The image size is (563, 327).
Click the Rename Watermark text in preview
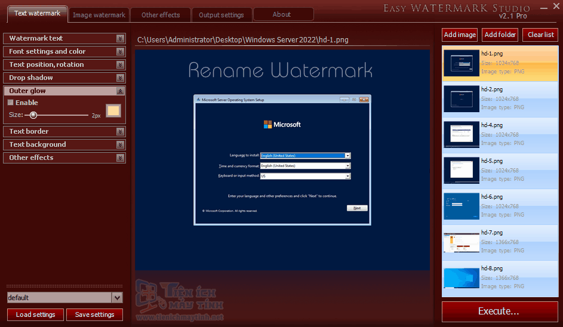coord(281,70)
